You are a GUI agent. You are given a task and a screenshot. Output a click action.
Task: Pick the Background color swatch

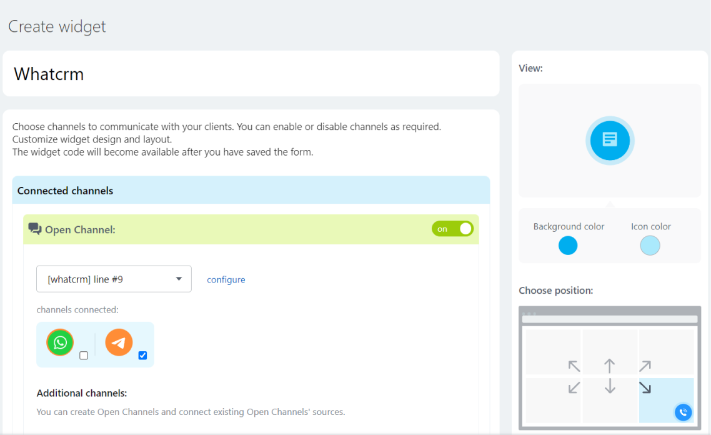(x=568, y=246)
